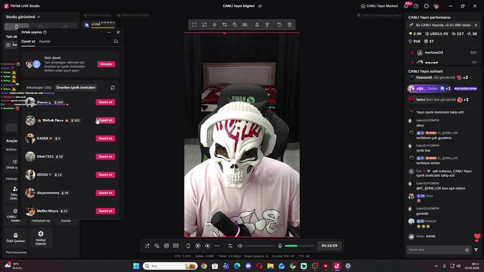
Task: Close the Ortak yayıncı panel
Action: (x=118, y=32)
